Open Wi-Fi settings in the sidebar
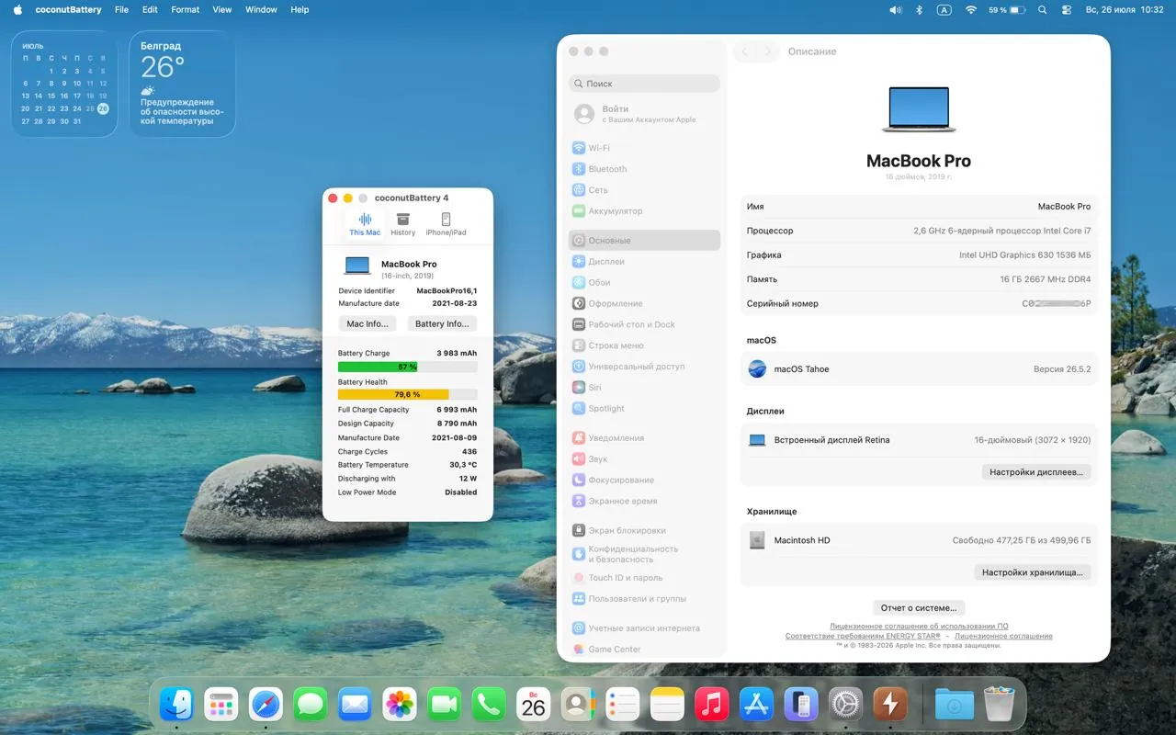1176x735 pixels. [644, 148]
